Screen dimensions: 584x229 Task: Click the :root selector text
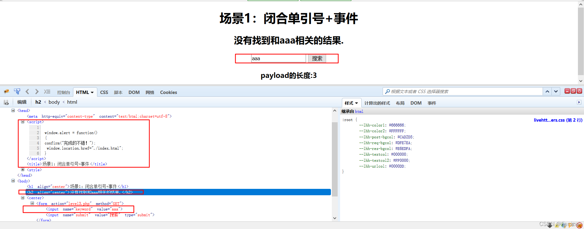(x=347, y=120)
